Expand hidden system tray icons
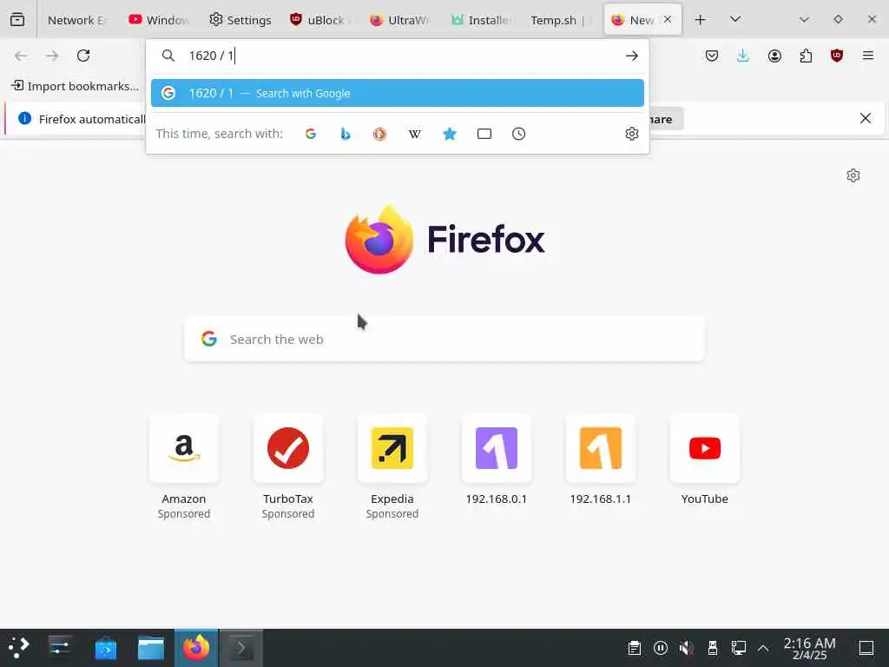The width and height of the screenshot is (889, 667). pos(763,648)
